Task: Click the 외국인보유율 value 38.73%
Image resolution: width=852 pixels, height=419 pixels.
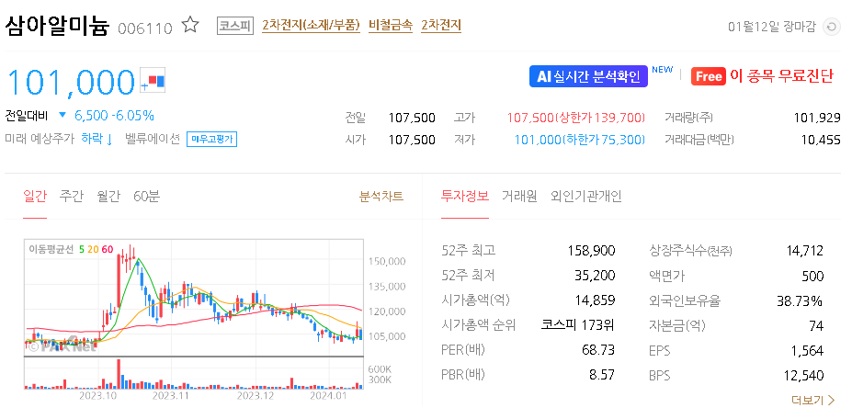Action: click(800, 300)
